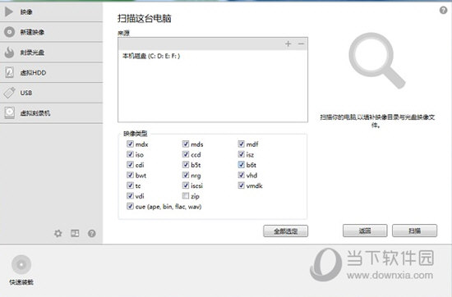
Task: Toggle the vhd checkbox
Action: tap(242, 175)
